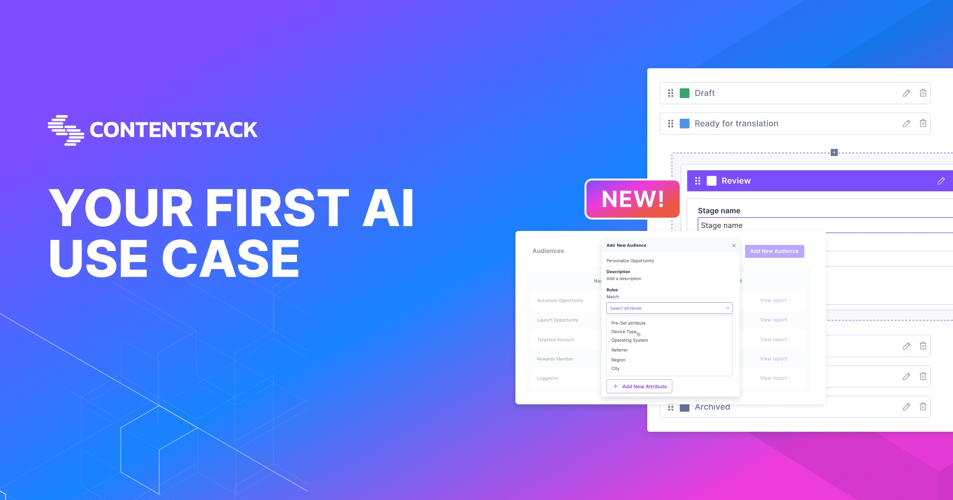The width and height of the screenshot is (953, 500).
Task: Select Region from attribute dropdown
Action: (618, 360)
